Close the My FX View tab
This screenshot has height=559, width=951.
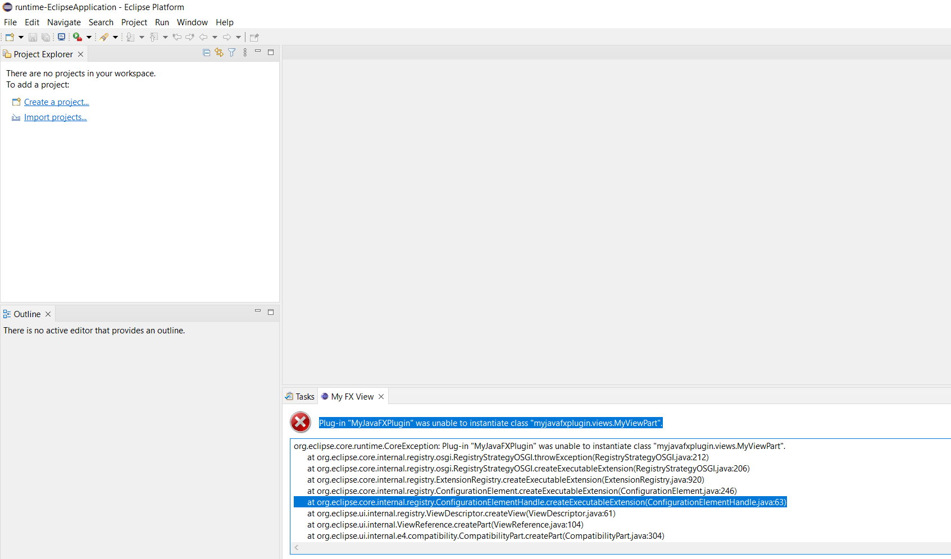click(381, 397)
